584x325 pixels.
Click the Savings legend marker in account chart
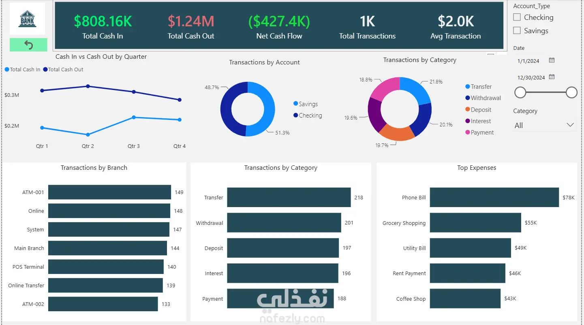pyautogui.click(x=296, y=104)
